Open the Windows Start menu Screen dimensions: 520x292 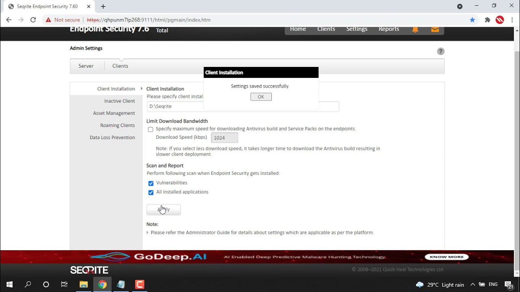pos(9,284)
